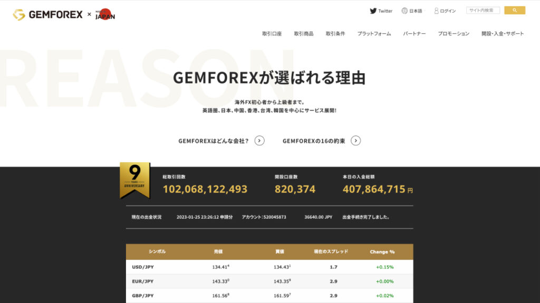This screenshot has width=540, height=303.
Task: Click the 2023-01-25 23:26:12 申請分 timestamp
Action: coord(205,217)
